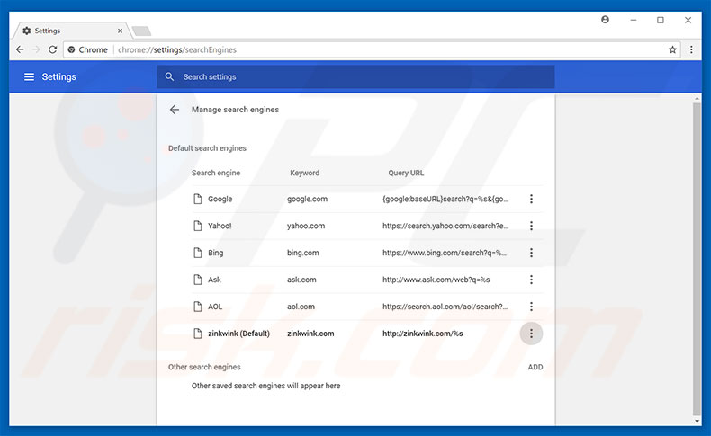711x436 pixels.
Task: Select the yahoo.com keyword
Action: point(306,226)
